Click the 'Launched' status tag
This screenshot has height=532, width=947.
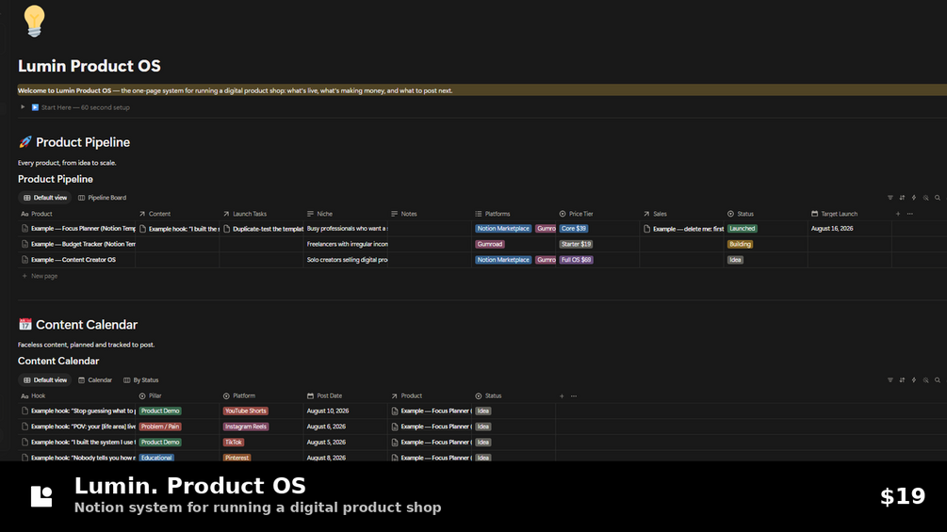pyautogui.click(x=742, y=229)
